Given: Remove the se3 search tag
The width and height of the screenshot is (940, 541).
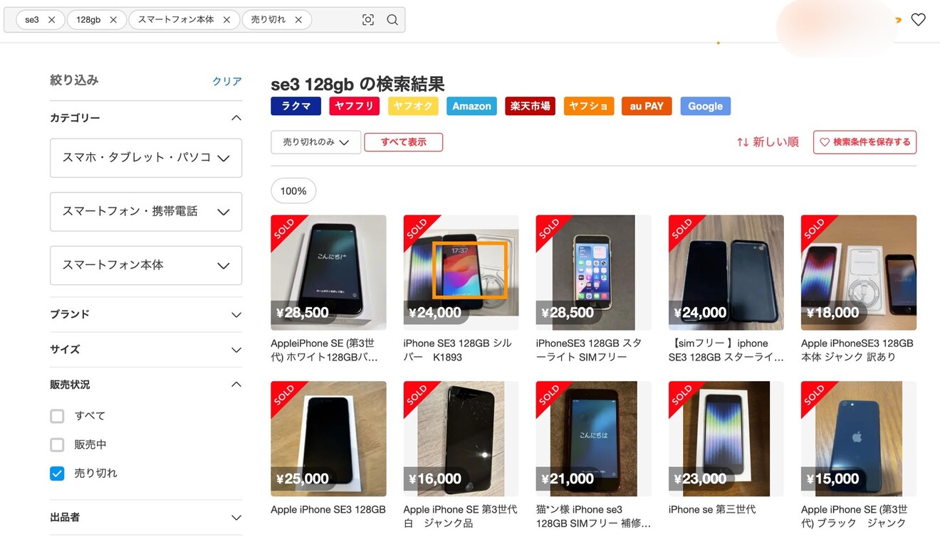Looking at the screenshot, I should [x=51, y=20].
